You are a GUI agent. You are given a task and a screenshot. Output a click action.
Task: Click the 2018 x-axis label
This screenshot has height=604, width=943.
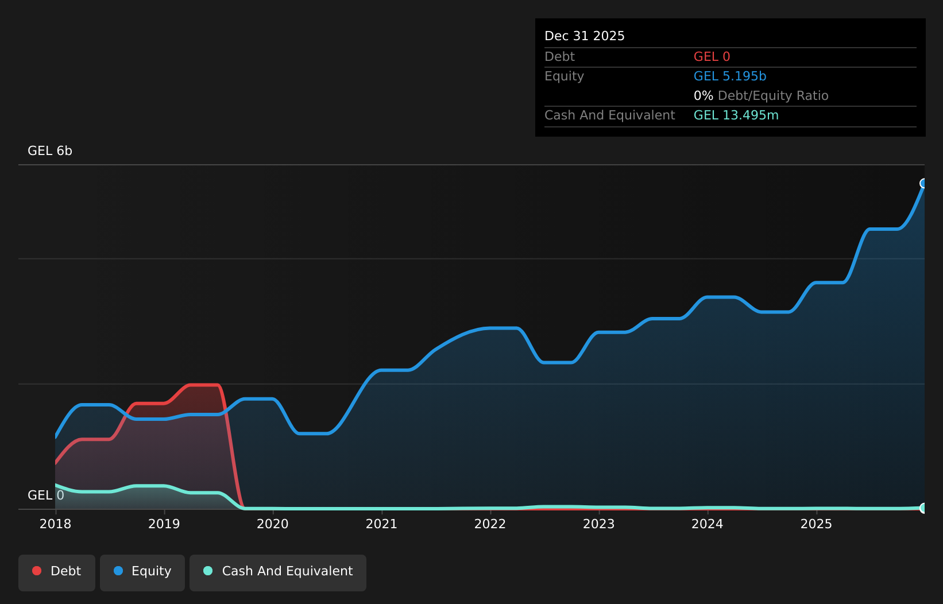tap(56, 524)
